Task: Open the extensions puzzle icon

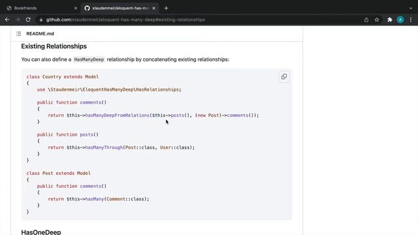Action: [x=390, y=20]
